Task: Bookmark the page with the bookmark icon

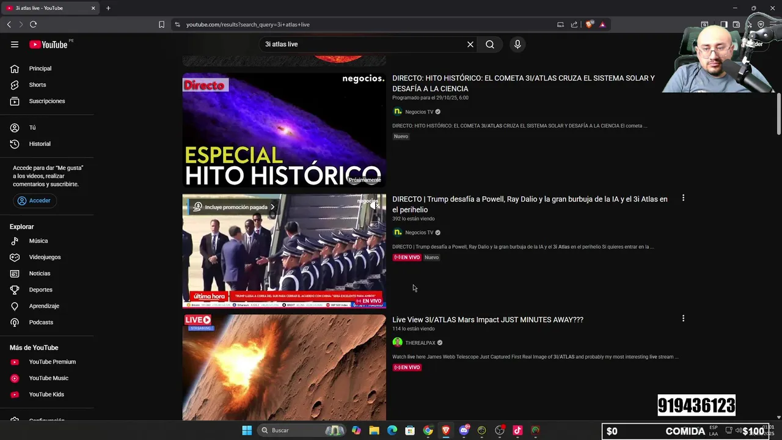Action: pyautogui.click(x=161, y=24)
